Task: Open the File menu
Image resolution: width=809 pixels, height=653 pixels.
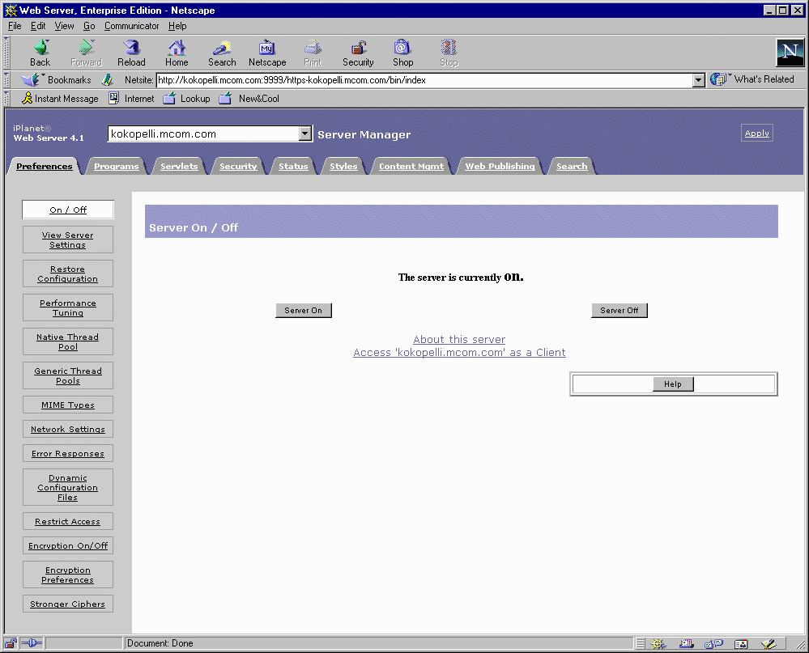Action: click(15, 26)
